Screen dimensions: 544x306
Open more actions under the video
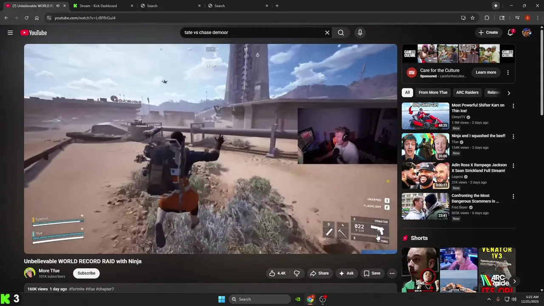coord(392,273)
